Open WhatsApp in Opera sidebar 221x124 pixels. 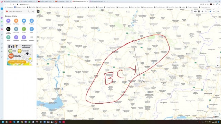(x=2, y=22)
